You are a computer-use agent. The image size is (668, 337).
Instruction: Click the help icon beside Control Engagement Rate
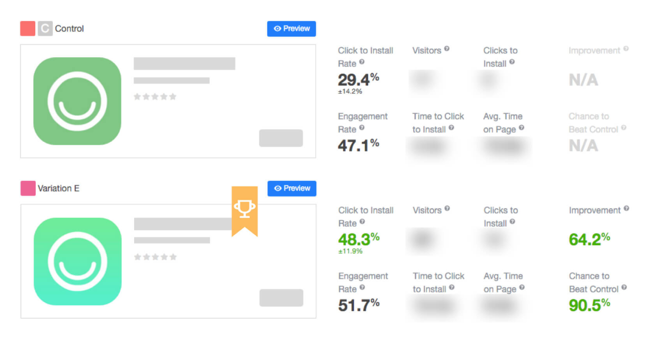[362, 128]
